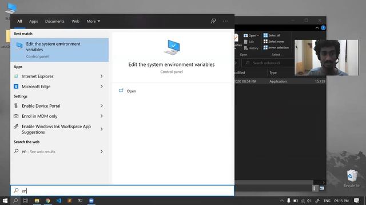Open Internet Explorer from Apps results
Viewport: 366px width, 205px height.
(x=37, y=76)
